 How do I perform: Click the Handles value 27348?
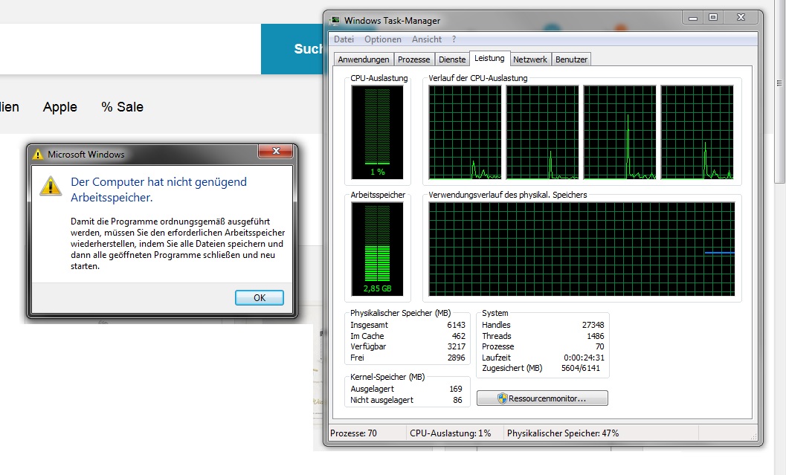593,325
